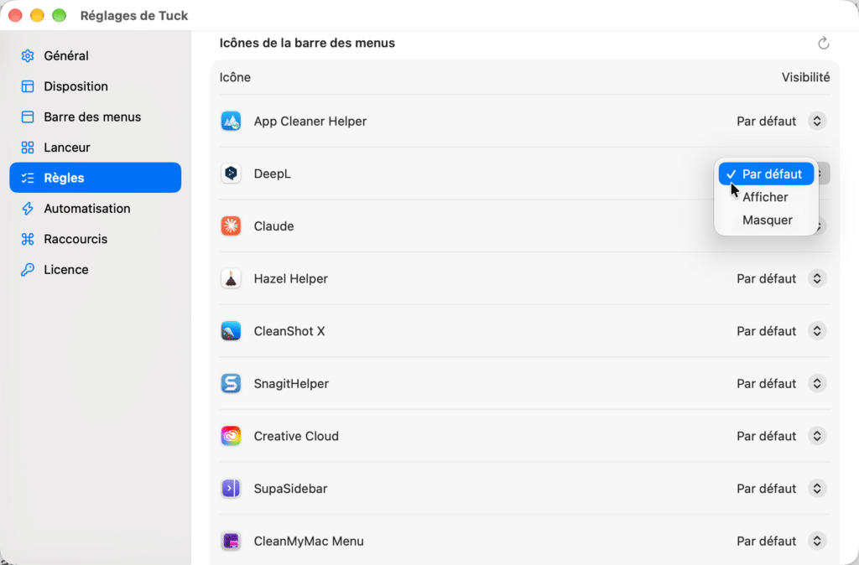Click the CleanMyMac Menu app icon
This screenshot has width=859, height=565.
coord(231,541)
